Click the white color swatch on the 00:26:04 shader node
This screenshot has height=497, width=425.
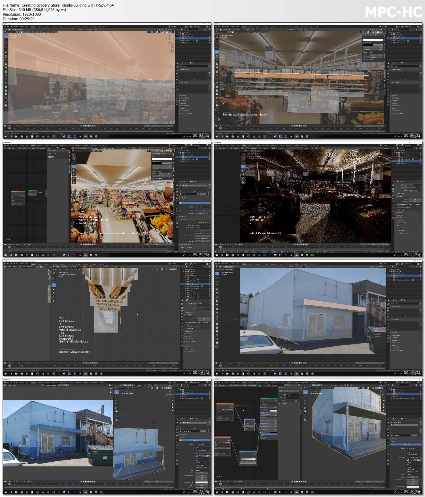point(273,411)
